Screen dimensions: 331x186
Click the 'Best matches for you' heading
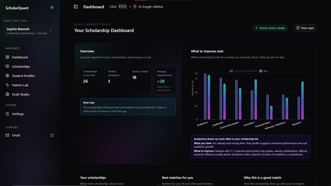point(177,177)
